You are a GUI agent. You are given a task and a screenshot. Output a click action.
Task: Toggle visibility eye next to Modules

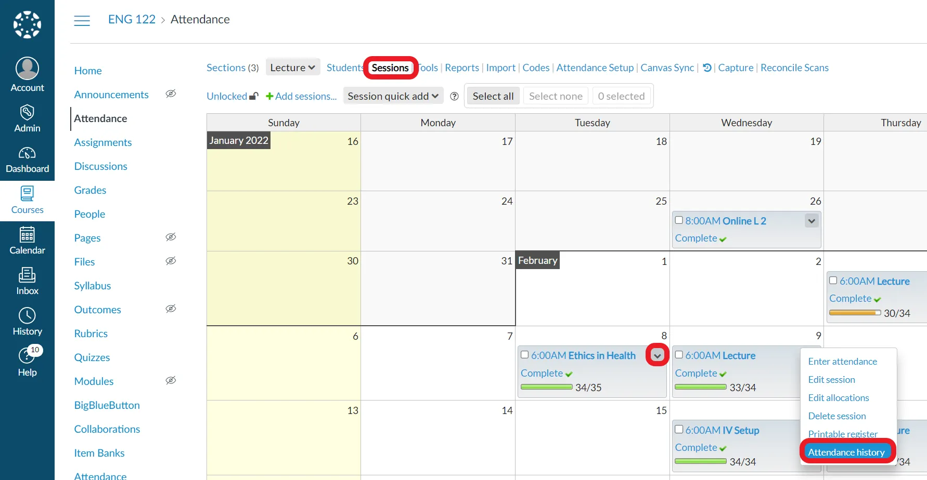point(171,381)
